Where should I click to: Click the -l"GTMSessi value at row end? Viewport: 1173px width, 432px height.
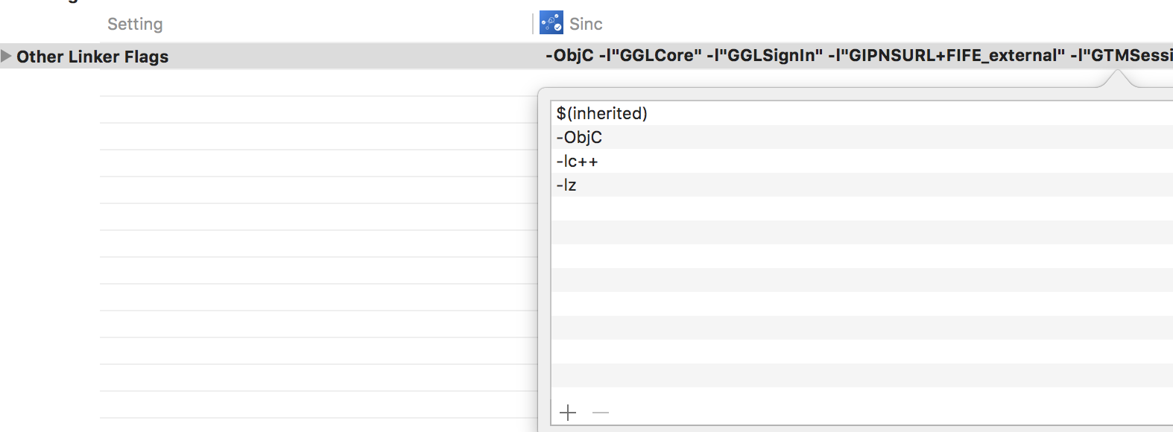(1120, 56)
